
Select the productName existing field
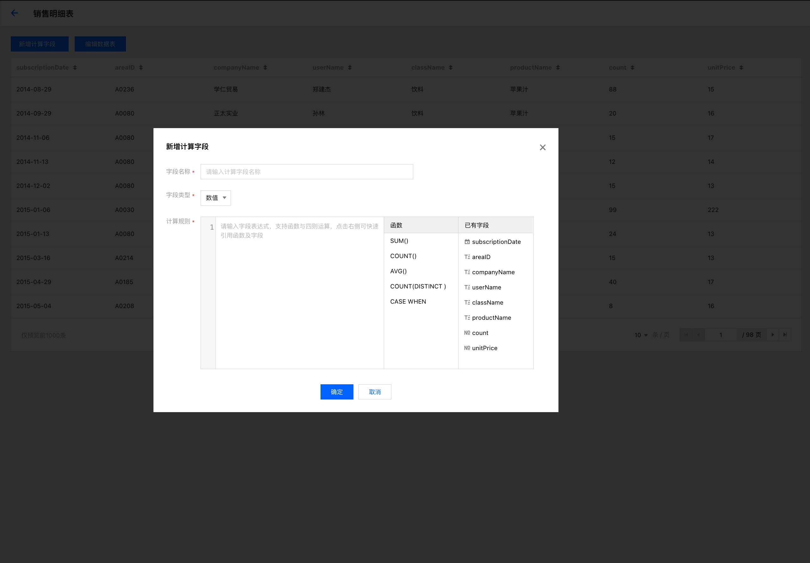pos(491,318)
